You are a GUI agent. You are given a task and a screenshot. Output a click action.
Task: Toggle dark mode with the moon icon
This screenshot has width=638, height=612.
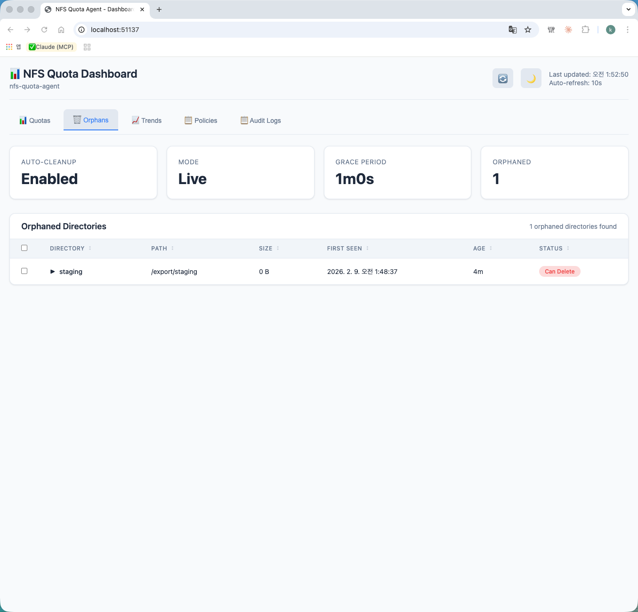(531, 79)
